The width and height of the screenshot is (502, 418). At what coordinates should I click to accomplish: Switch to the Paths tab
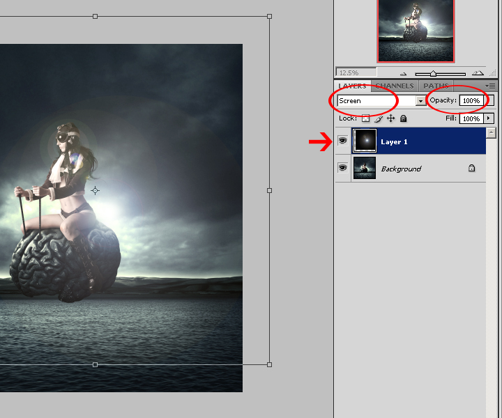436,86
